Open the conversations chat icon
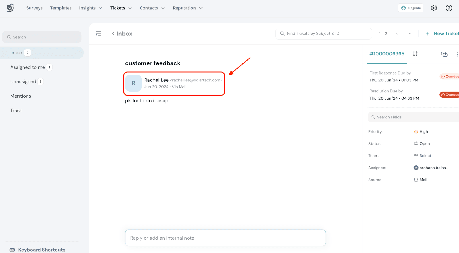Image resolution: width=459 pixels, height=253 pixels. [x=444, y=54]
